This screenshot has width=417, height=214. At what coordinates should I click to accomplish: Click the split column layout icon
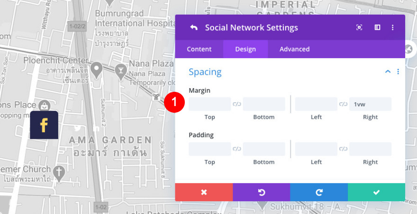pos(377,27)
